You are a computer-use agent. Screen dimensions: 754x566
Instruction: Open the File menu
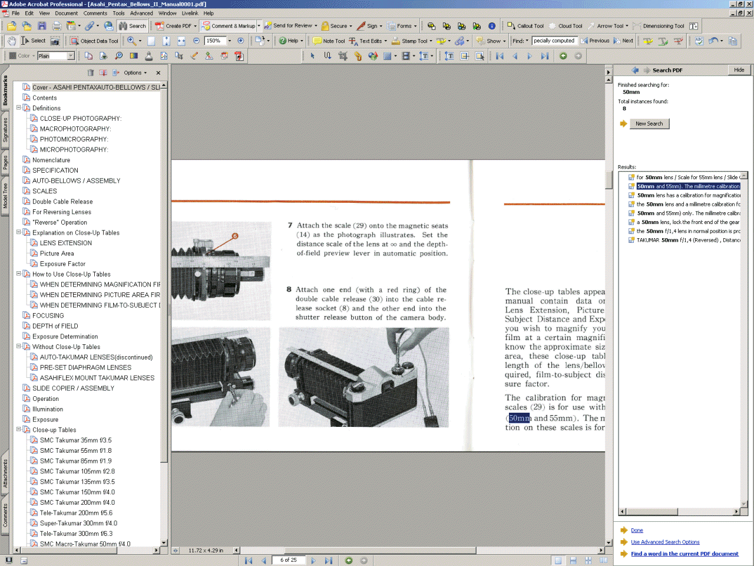tap(16, 13)
